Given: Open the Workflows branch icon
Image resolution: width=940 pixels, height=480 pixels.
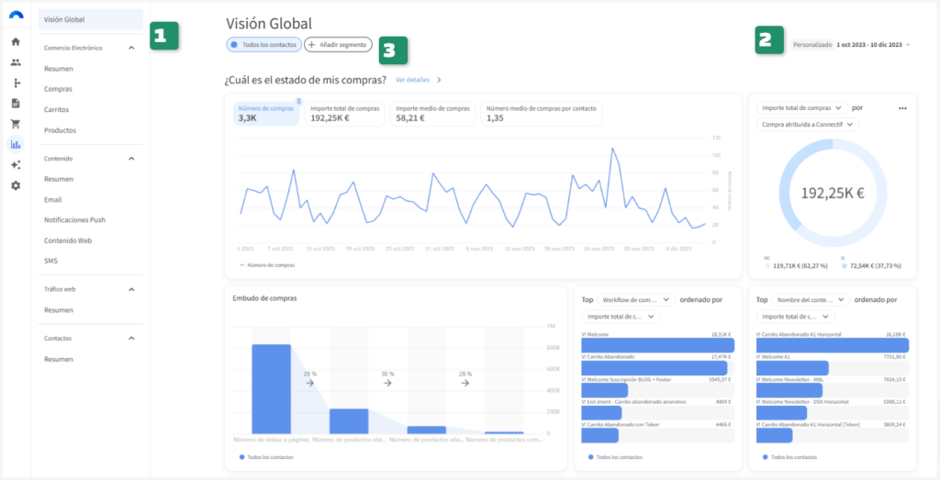Looking at the screenshot, I should click(x=16, y=83).
